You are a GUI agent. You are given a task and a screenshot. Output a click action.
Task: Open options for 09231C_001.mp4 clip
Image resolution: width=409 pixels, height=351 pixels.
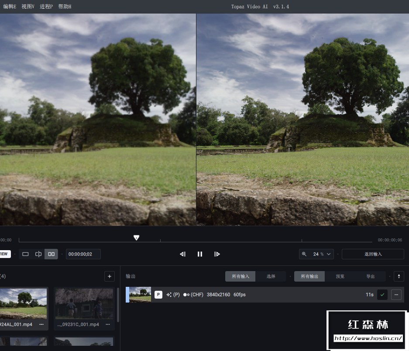pyautogui.click(x=108, y=324)
